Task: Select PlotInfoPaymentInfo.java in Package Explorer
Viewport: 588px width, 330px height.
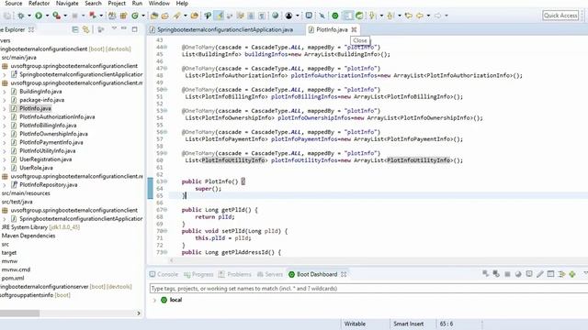Action: 51,143
